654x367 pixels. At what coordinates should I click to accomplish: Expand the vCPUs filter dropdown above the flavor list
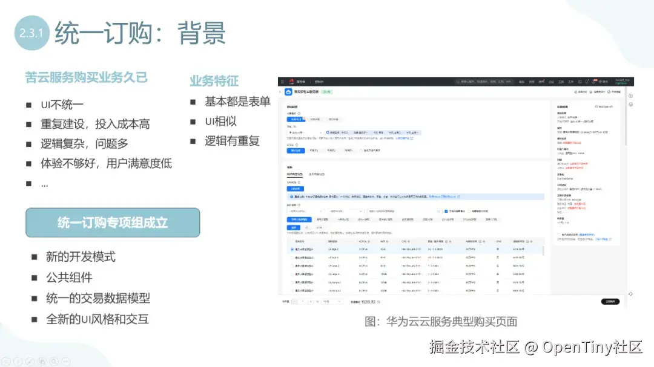pos(304,211)
